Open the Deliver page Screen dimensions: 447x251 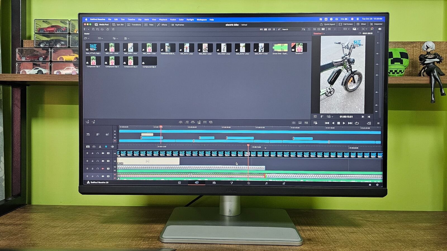point(284,182)
